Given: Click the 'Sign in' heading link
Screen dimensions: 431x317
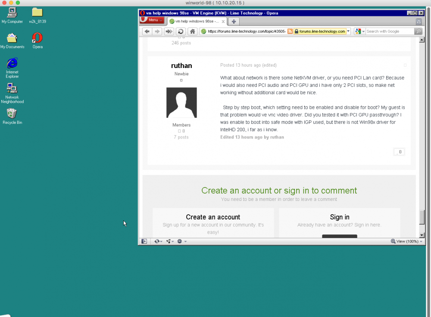Looking at the screenshot, I should (340, 217).
